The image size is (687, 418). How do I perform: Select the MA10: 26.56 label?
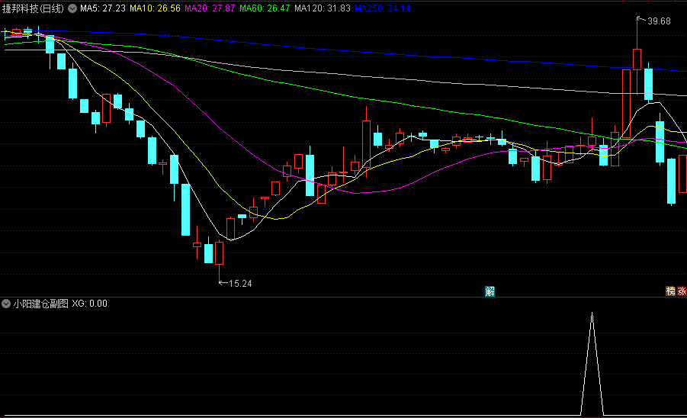[x=155, y=8]
